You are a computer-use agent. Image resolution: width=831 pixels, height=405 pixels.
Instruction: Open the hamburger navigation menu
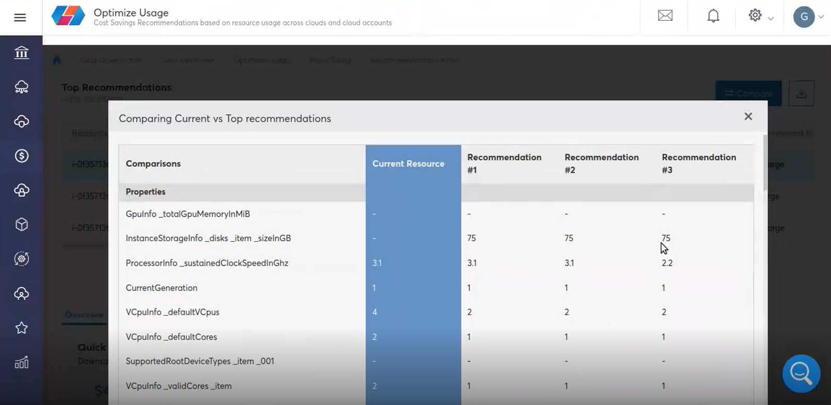pyautogui.click(x=20, y=18)
